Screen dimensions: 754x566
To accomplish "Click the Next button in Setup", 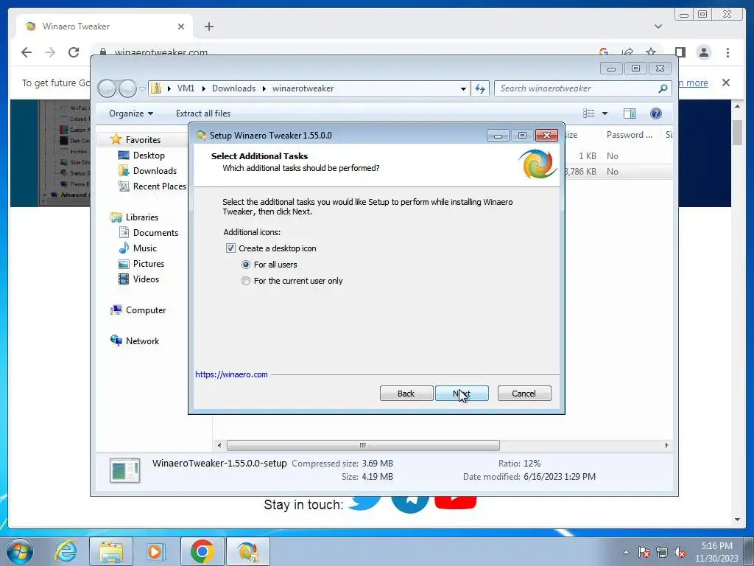I will 462,394.
